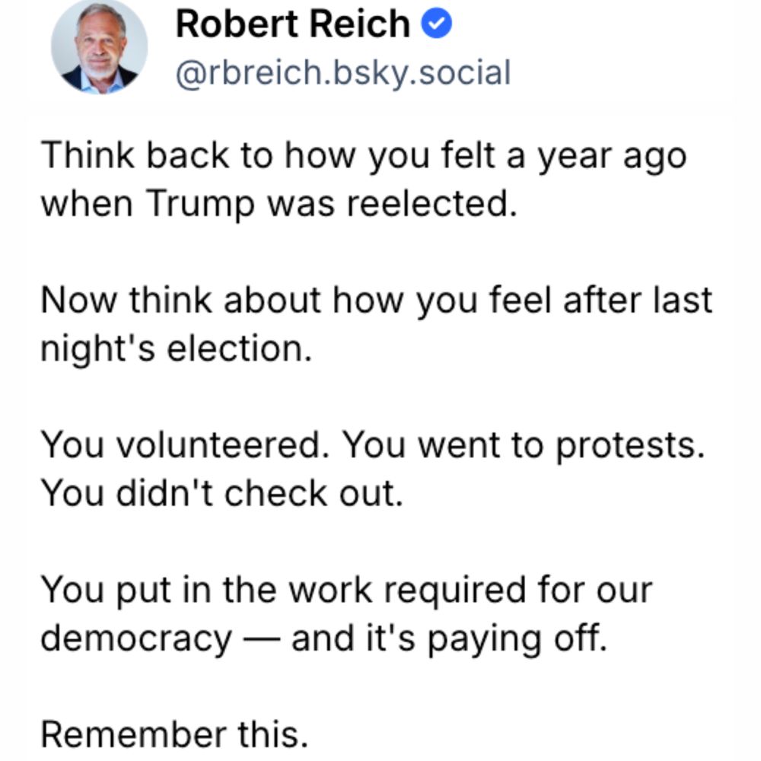This screenshot has height=761, width=761.
Task: Open Robert Reich's profile avatar photo
Action: click(x=100, y=46)
